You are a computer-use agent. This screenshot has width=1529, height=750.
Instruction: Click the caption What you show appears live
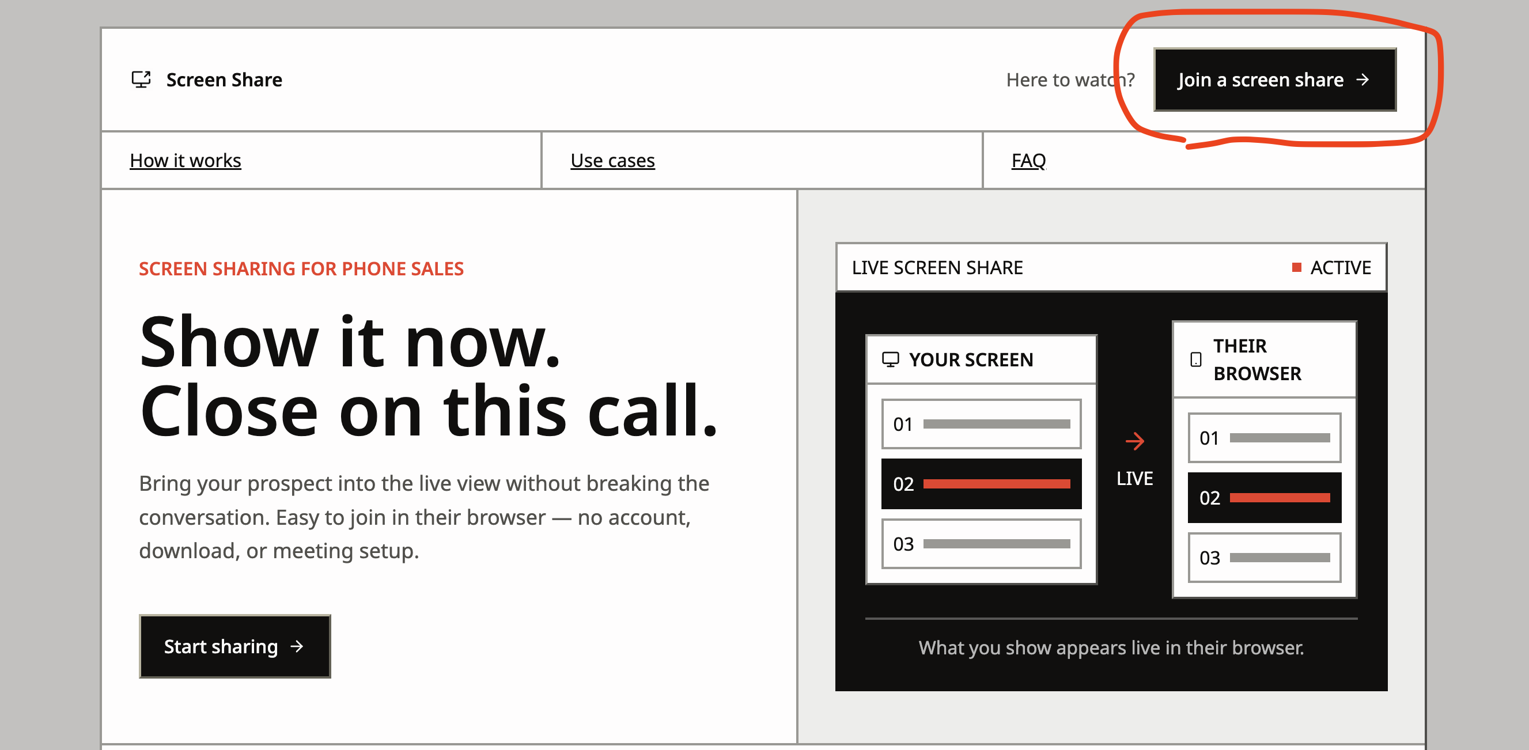[1111, 647]
